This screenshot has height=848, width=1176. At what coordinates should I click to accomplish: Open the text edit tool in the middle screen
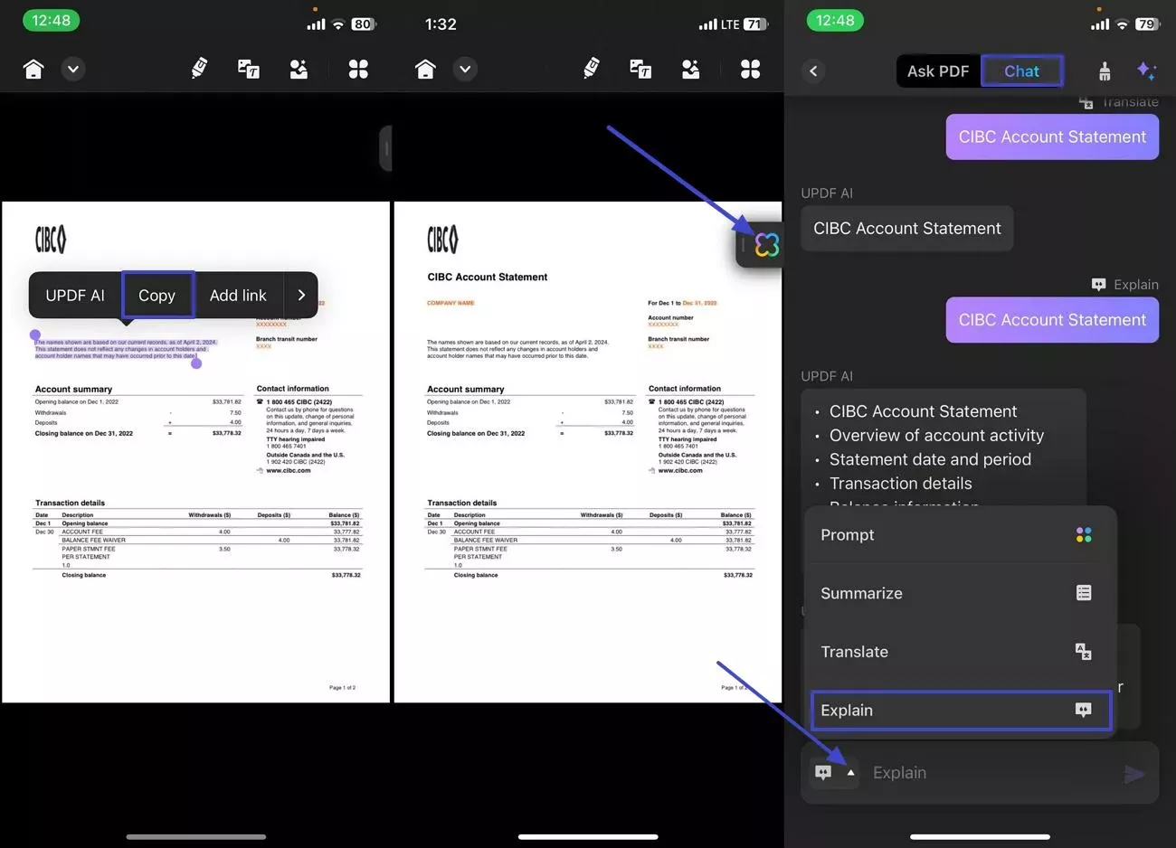pos(640,70)
